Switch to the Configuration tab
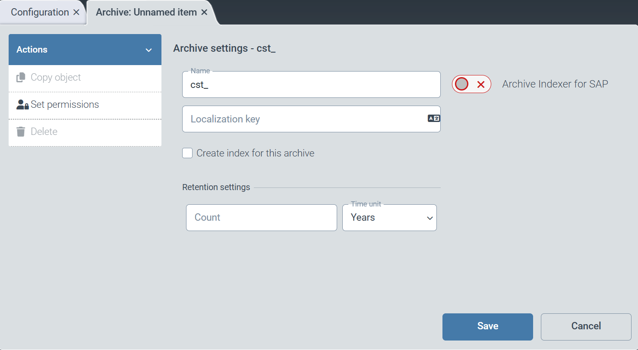 pos(39,12)
